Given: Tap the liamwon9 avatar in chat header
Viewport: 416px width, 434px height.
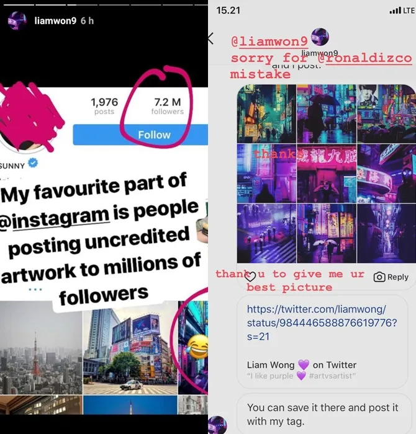Looking at the screenshot, I should pyautogui.click(x=320, y=37).
